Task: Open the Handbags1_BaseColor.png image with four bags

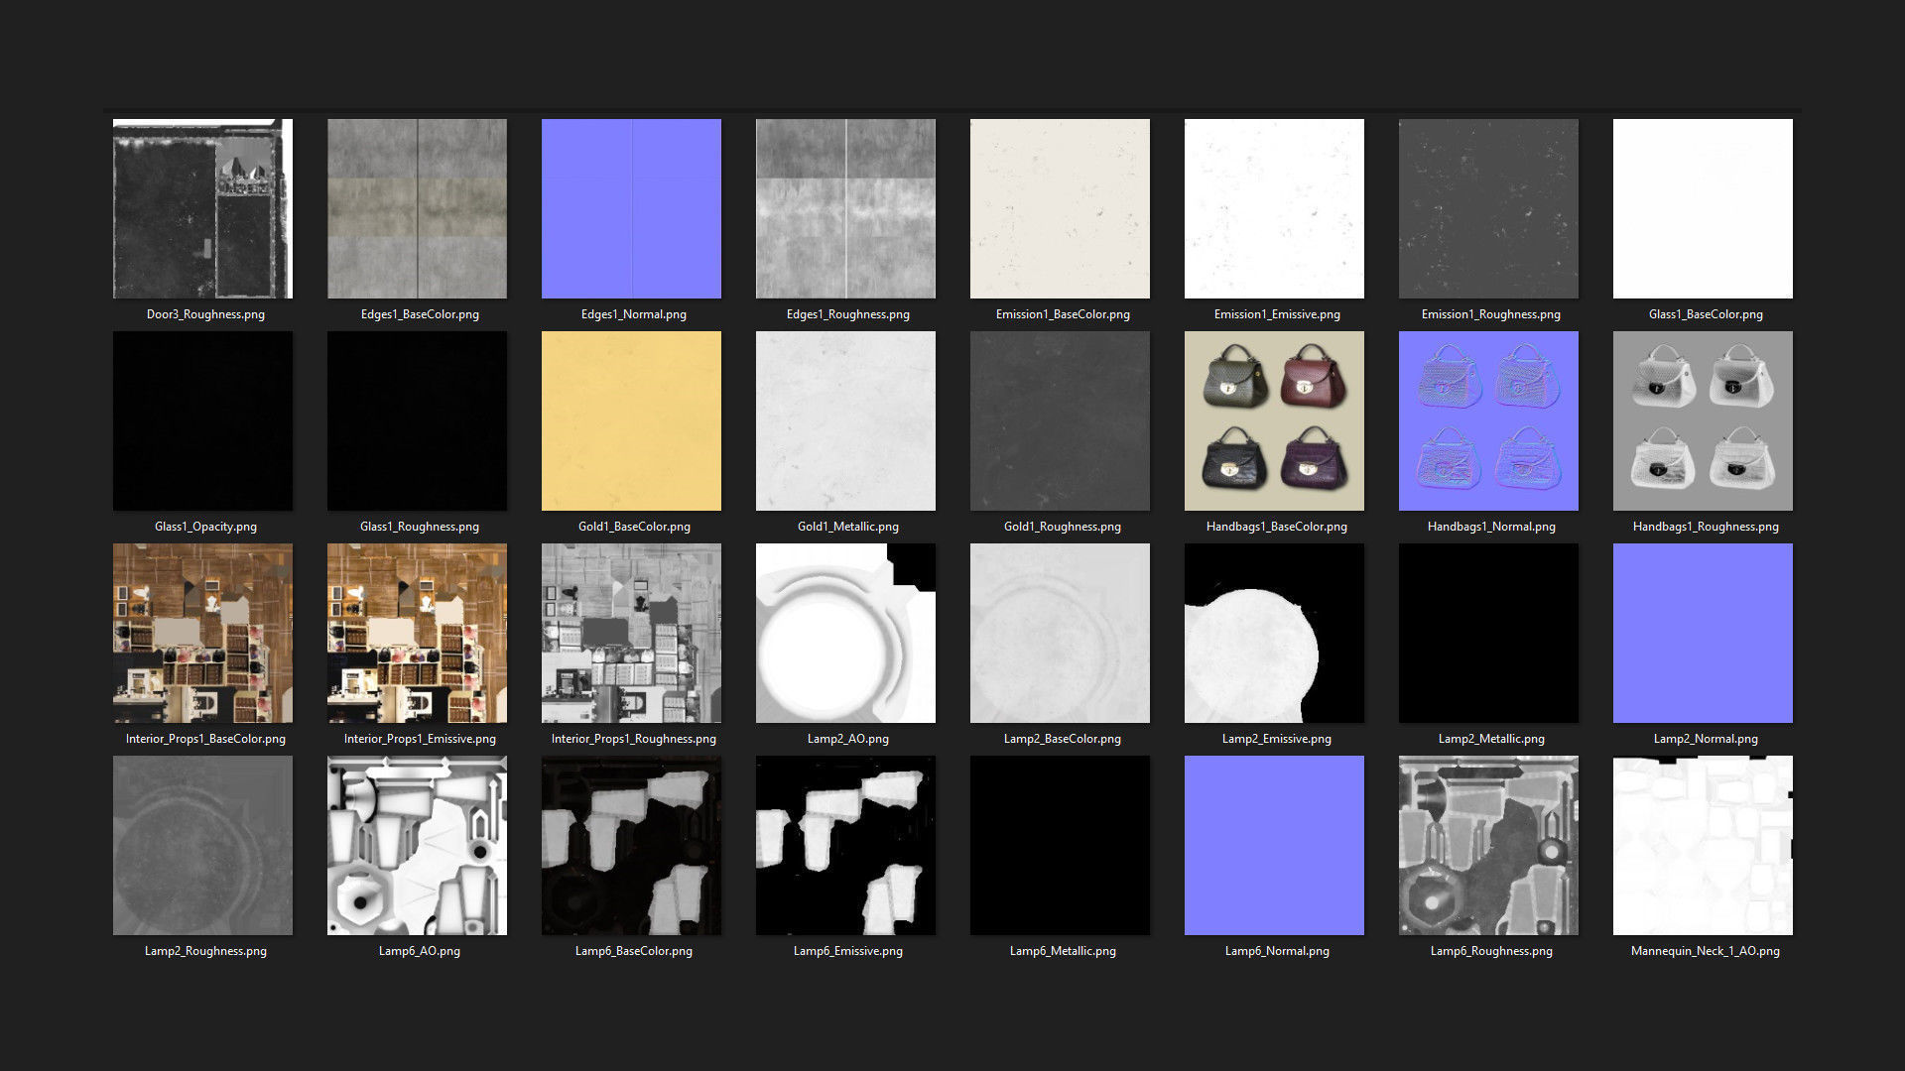Action: pyautogui.click(x=1274, y=420)
